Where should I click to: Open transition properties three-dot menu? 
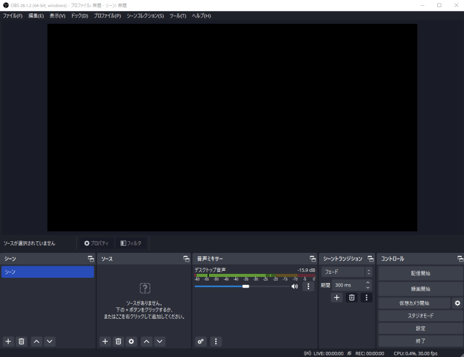(x=367, y=297)
